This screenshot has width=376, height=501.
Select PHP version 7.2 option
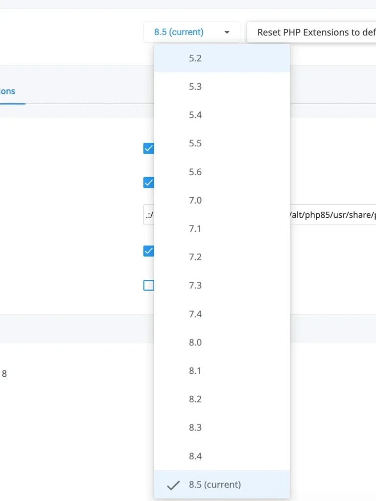222,257
